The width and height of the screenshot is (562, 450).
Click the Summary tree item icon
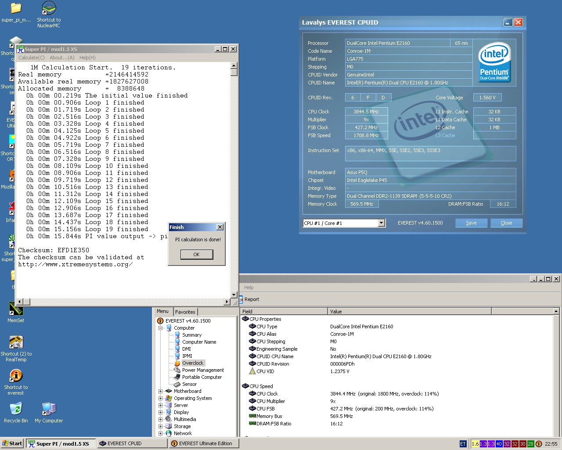177,335
